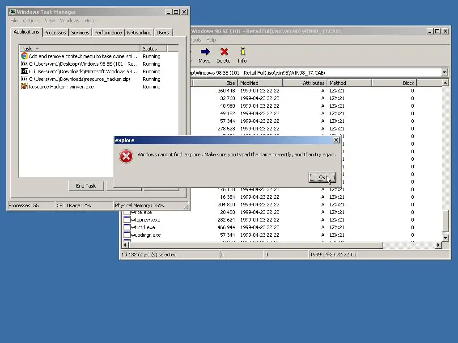Image resolution: width=458 pixels, height=343 pixels.
Task: Switch to the Performance tab
Action: 108,33
